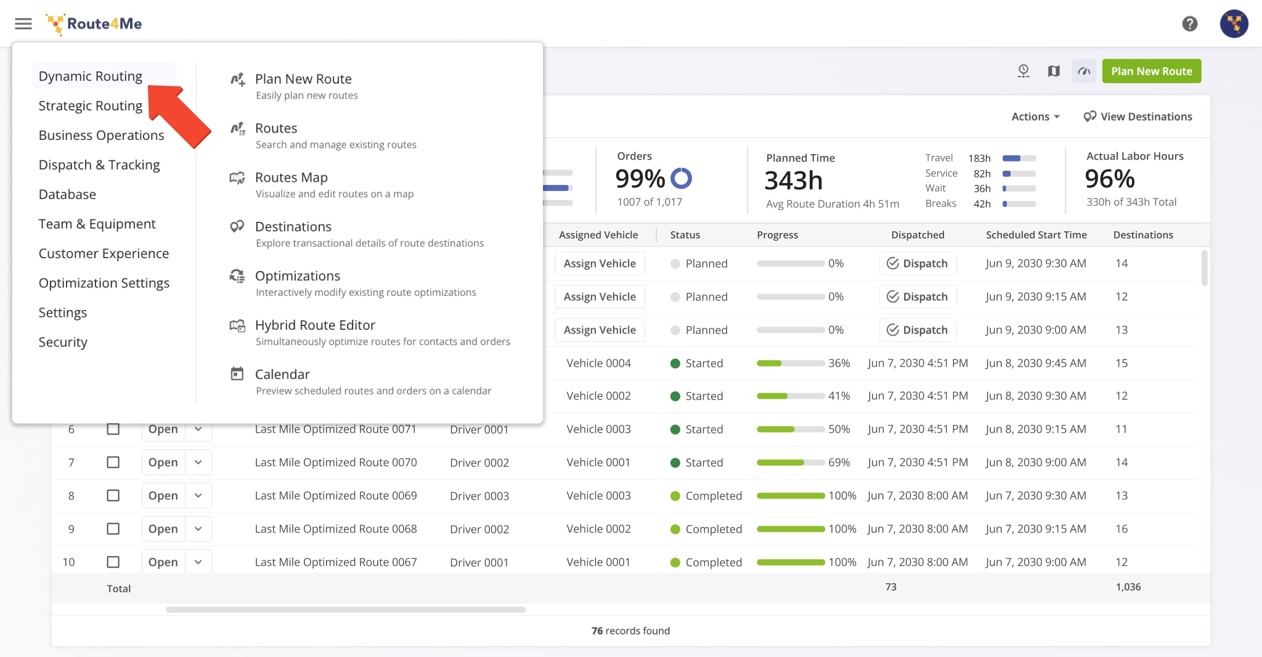Open the hamburger navigation menu
1262x657 pixels.
23,24
